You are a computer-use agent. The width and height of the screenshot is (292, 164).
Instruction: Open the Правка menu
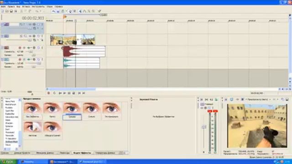click(11, 7)
